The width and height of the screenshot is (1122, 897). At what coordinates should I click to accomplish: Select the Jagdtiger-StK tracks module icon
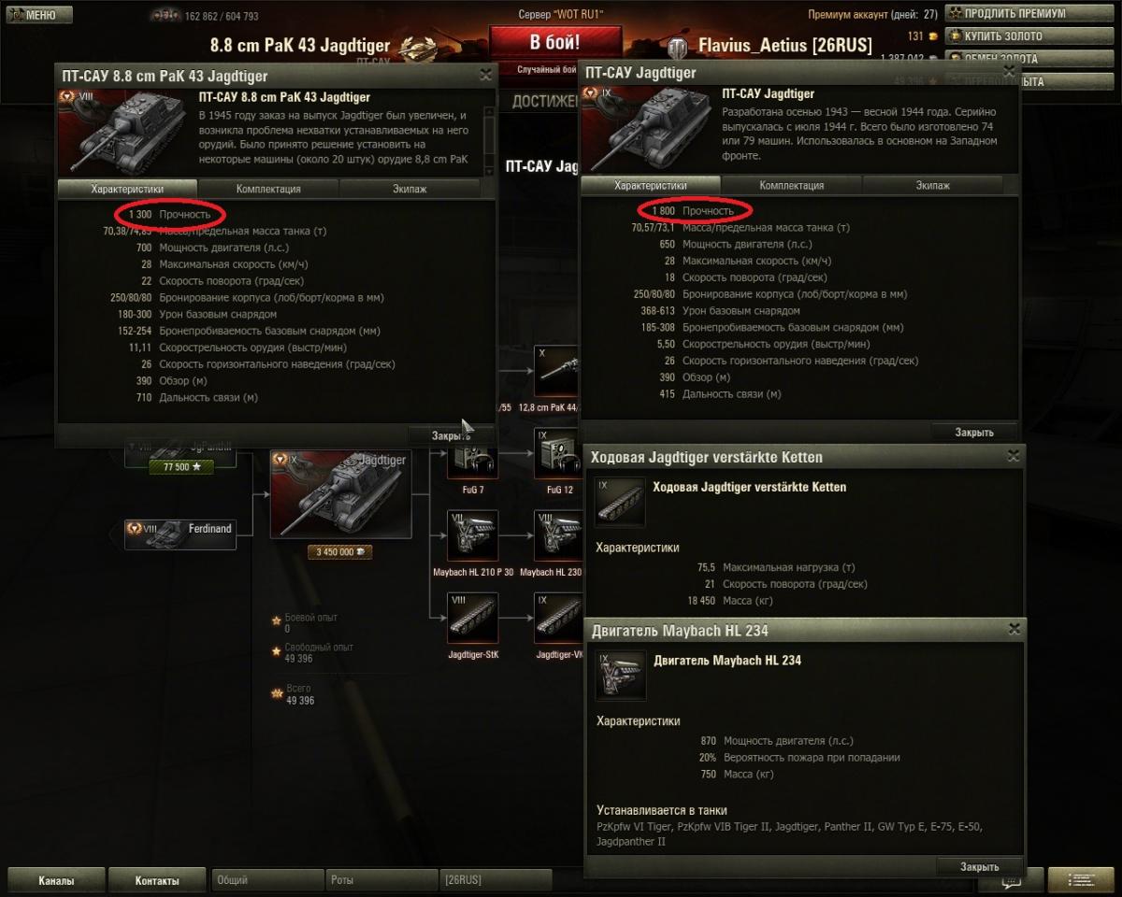[473, 619]
